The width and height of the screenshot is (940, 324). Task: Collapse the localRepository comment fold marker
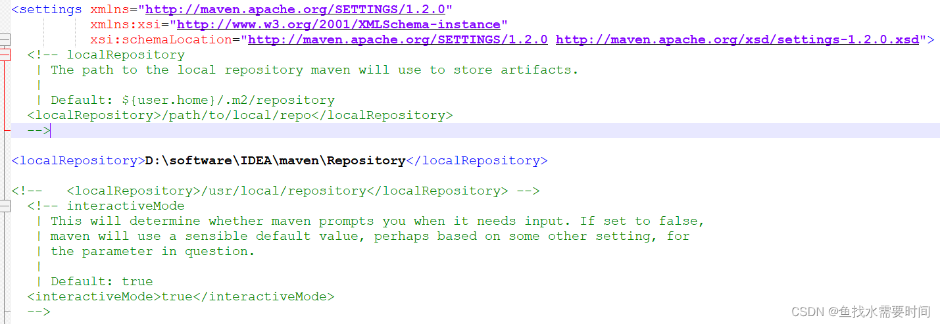coord(5,55)
